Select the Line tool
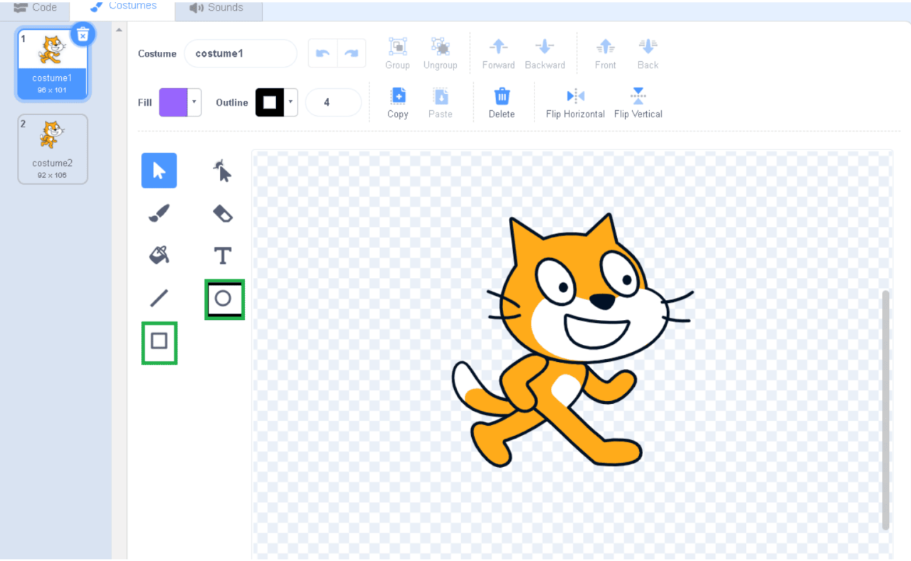The height and width of the screenshot is (561, 911). (159, 299)
